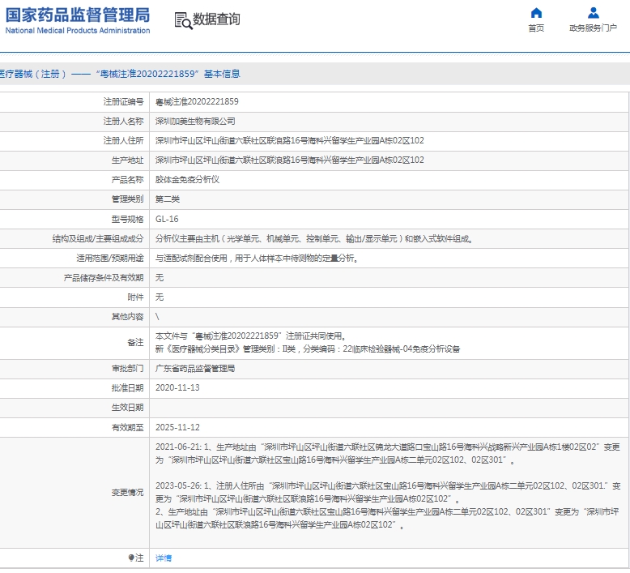The width and height of the screenshot is (630, 573).
Task: Click National Medical Products Administration text
Action: [x=78, y=31]
